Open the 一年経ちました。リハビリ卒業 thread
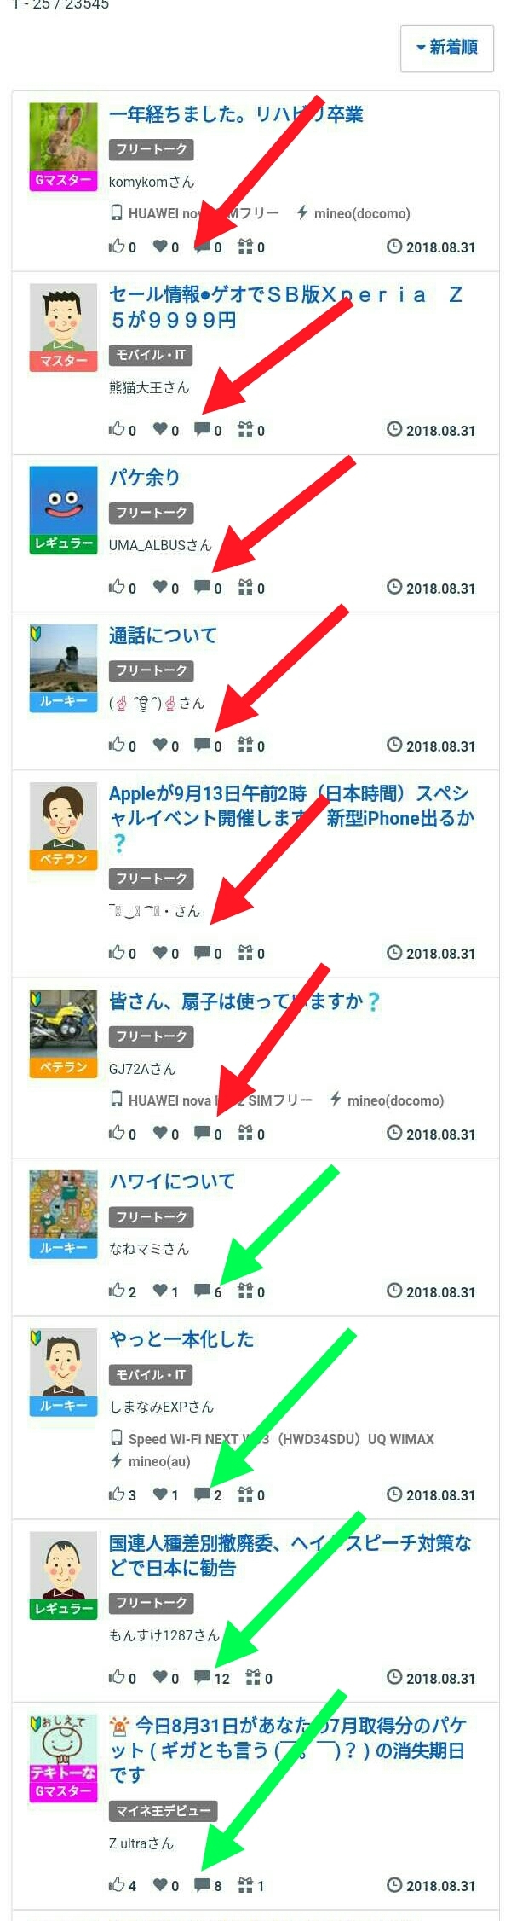The image size is (511, 1921). pos(236,114)
